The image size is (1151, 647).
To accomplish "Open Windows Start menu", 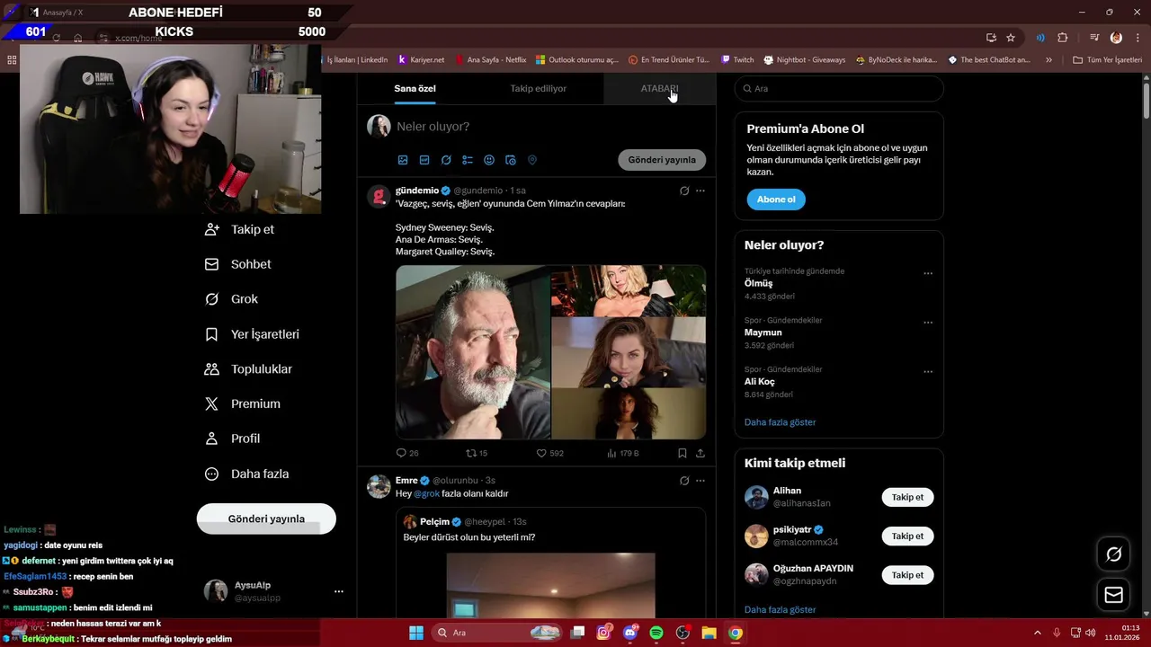I will [416, 633].
